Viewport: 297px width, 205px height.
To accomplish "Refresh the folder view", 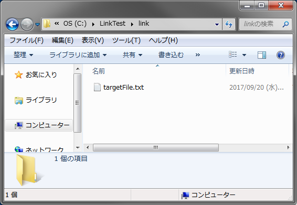I will pyautogui.click(x=229, y=24).
